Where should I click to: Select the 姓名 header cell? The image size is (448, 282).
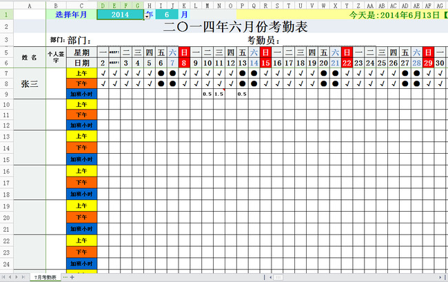(x=30, y=57)
